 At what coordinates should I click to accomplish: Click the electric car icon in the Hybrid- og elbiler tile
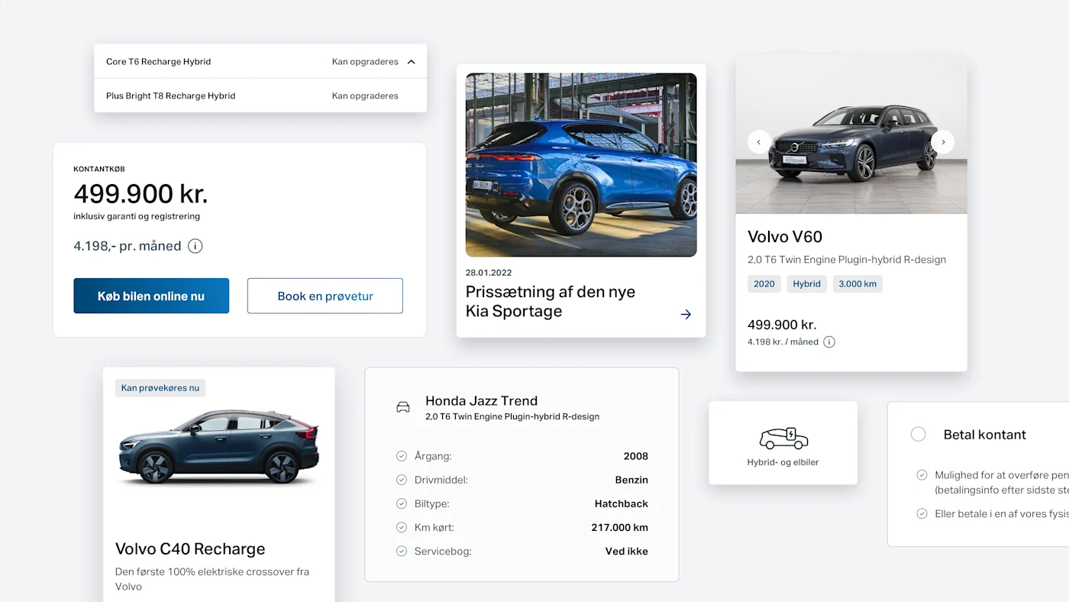[x=783, y=438]
